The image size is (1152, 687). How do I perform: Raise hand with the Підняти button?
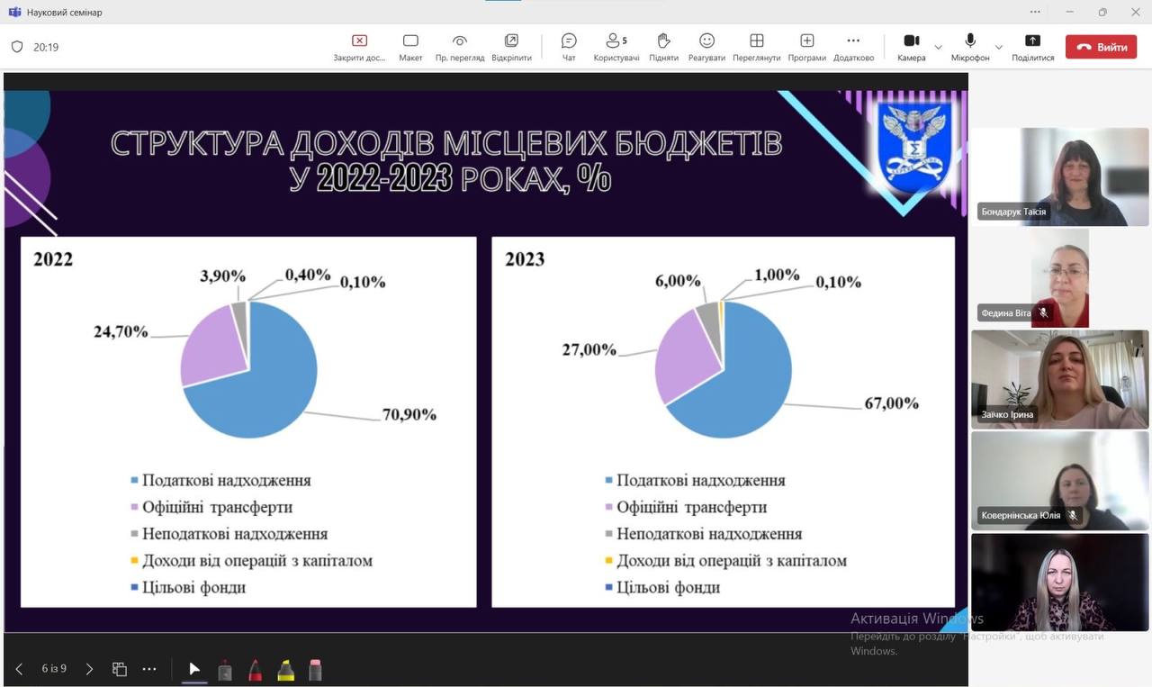tap(663, 47)
